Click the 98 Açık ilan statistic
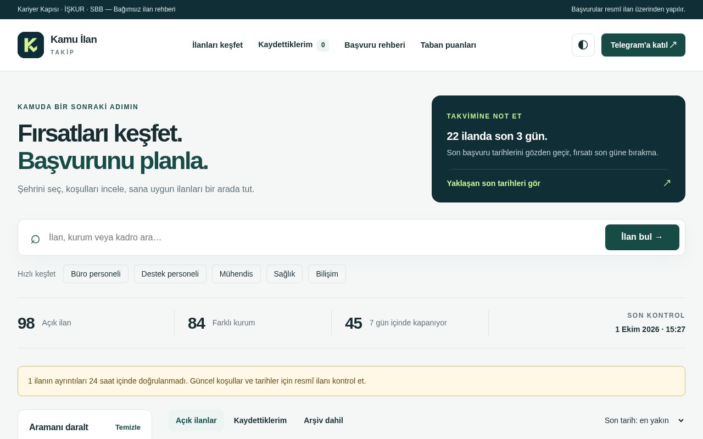Image resolution: width=703 pixels, height=439 pixels. click(x=44, y=323)
